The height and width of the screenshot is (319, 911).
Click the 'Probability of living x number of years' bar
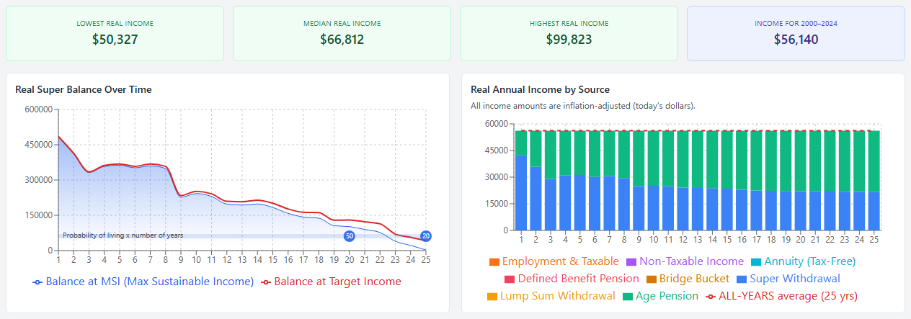pos(241,235)
